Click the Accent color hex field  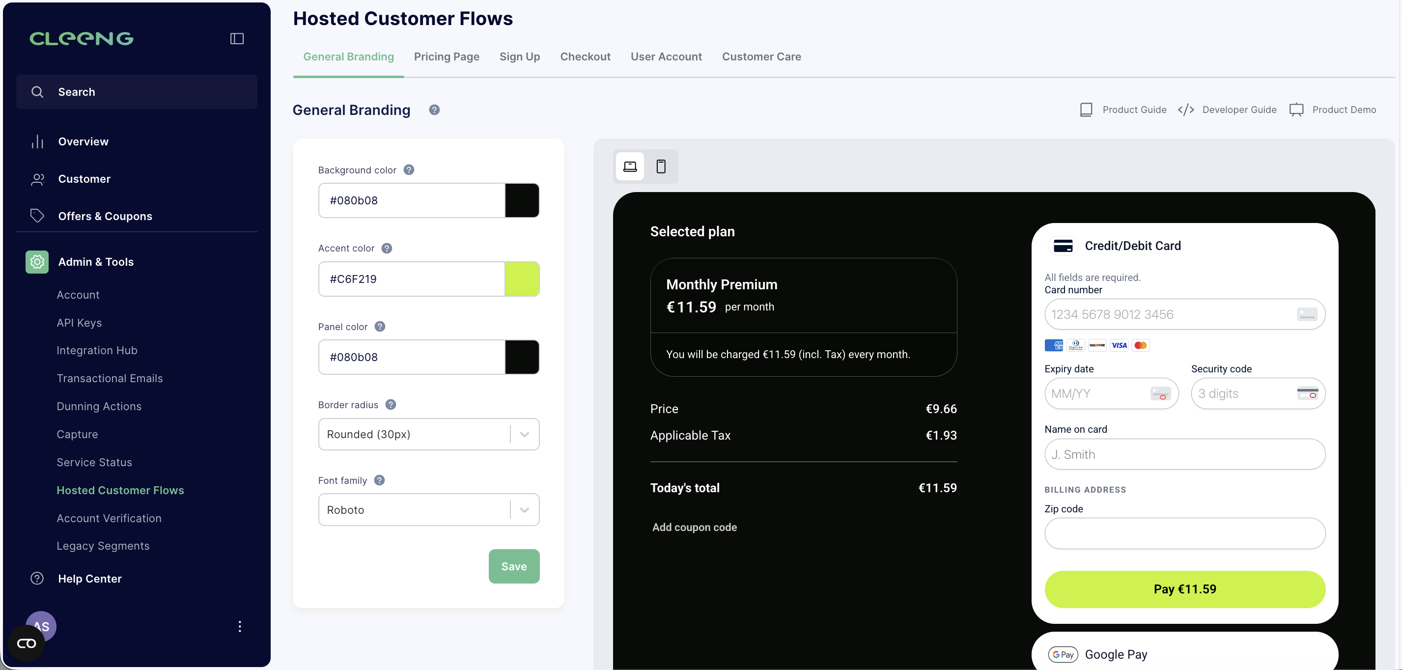412,279
